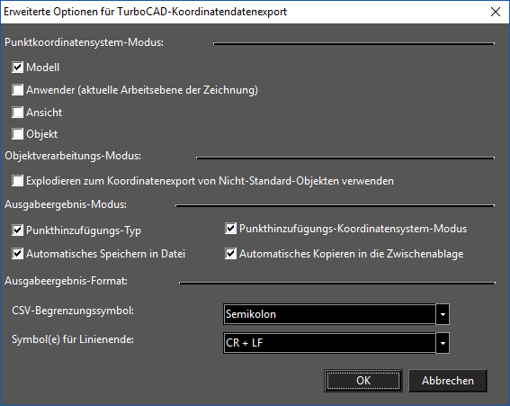Click the Ausgabeergebnis-Format section heading

(66, 281)
